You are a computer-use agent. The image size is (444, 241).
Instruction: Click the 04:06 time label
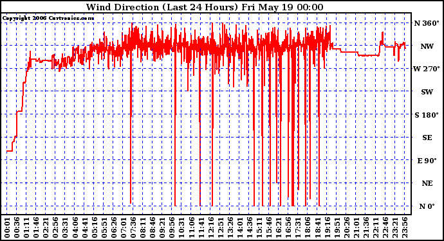point(75,228)
